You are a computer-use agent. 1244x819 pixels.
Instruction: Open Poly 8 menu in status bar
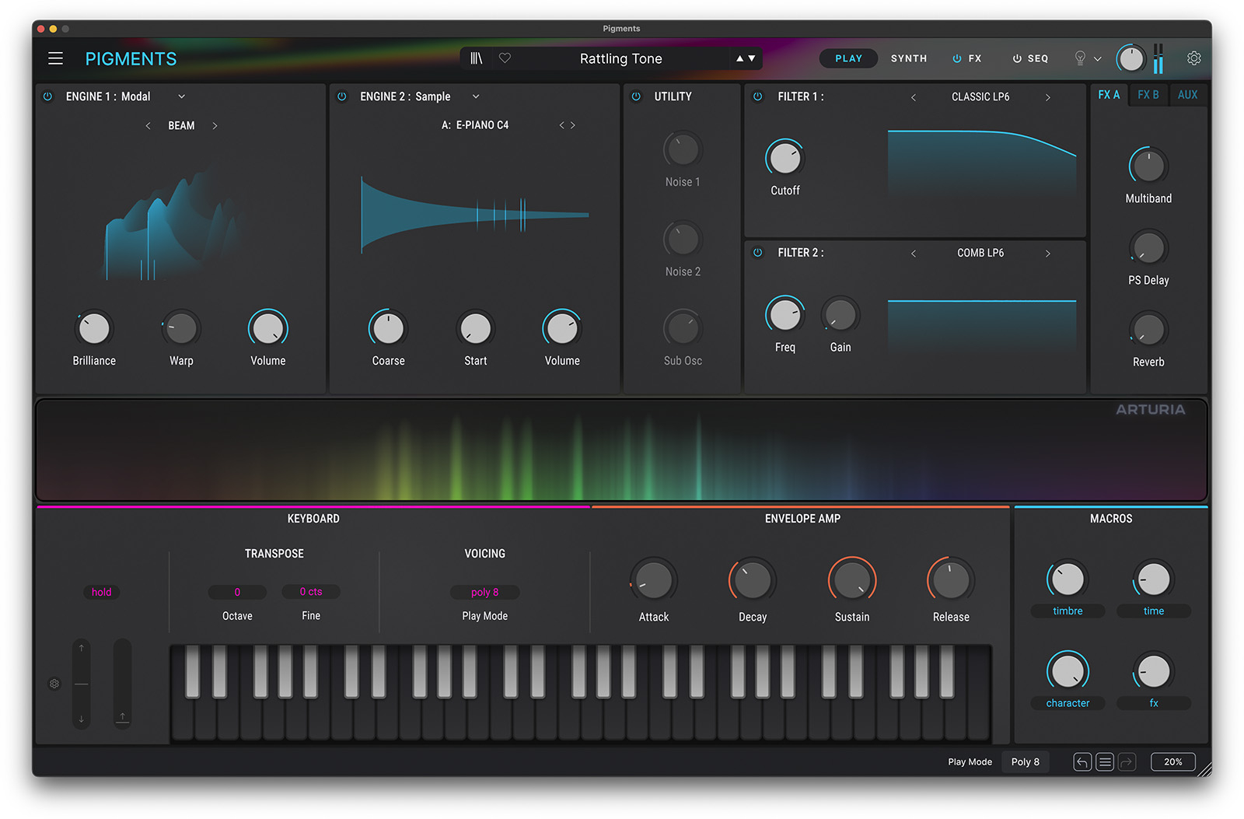pyautogui.click(x=1025, y=762)
